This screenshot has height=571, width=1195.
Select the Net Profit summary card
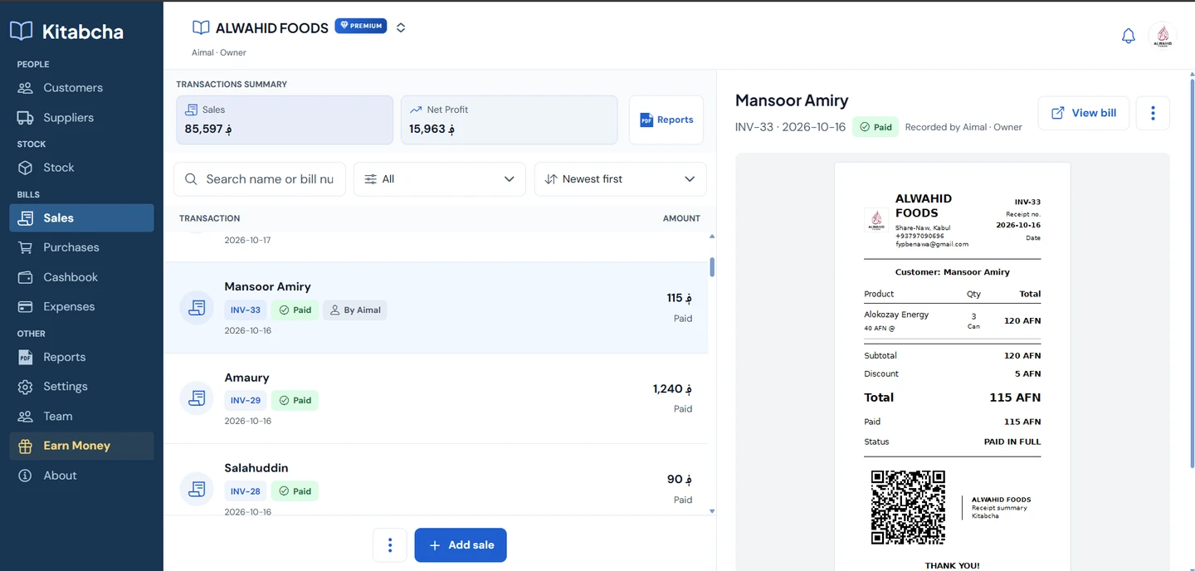coord(510,120)
